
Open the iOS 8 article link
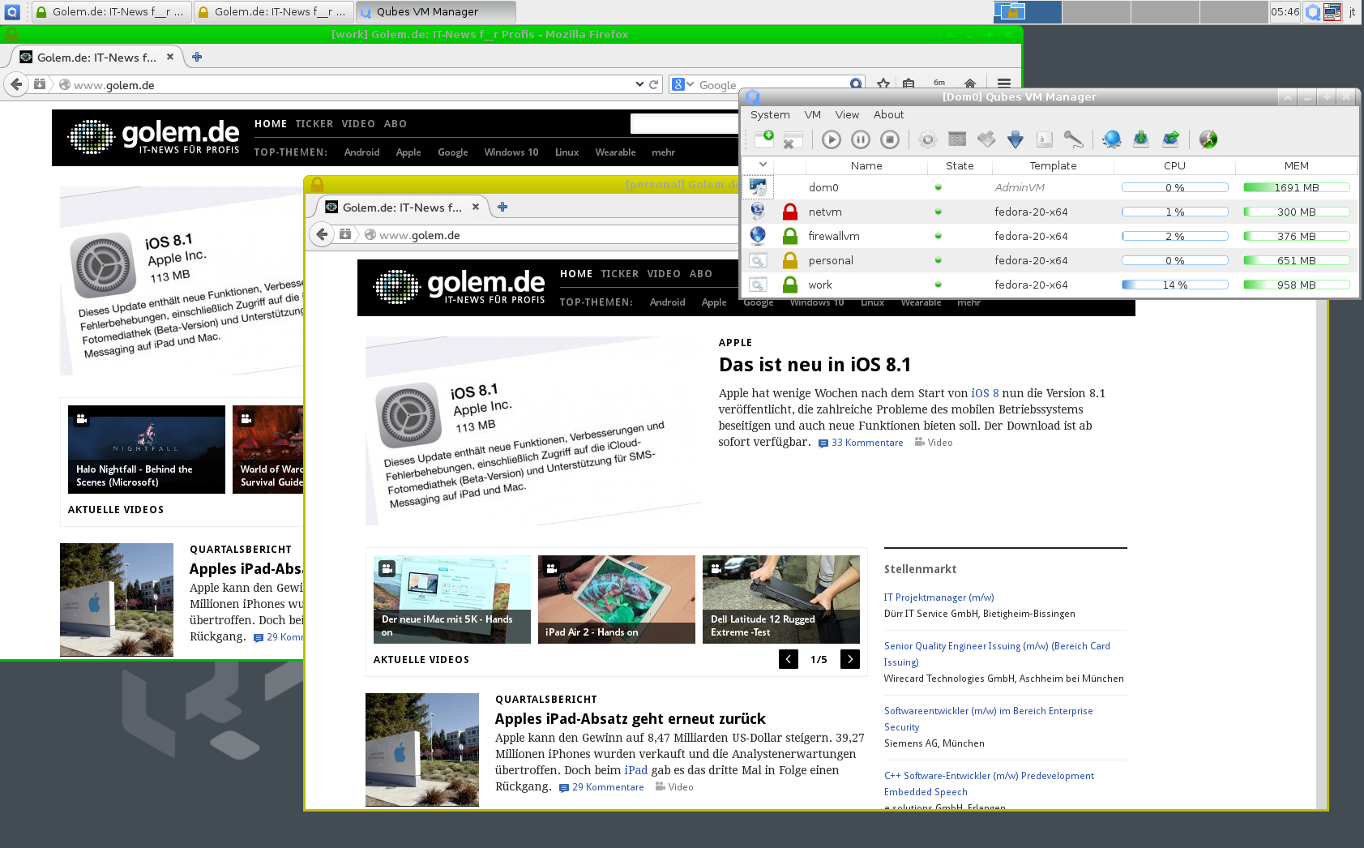(x=983, y=392)
